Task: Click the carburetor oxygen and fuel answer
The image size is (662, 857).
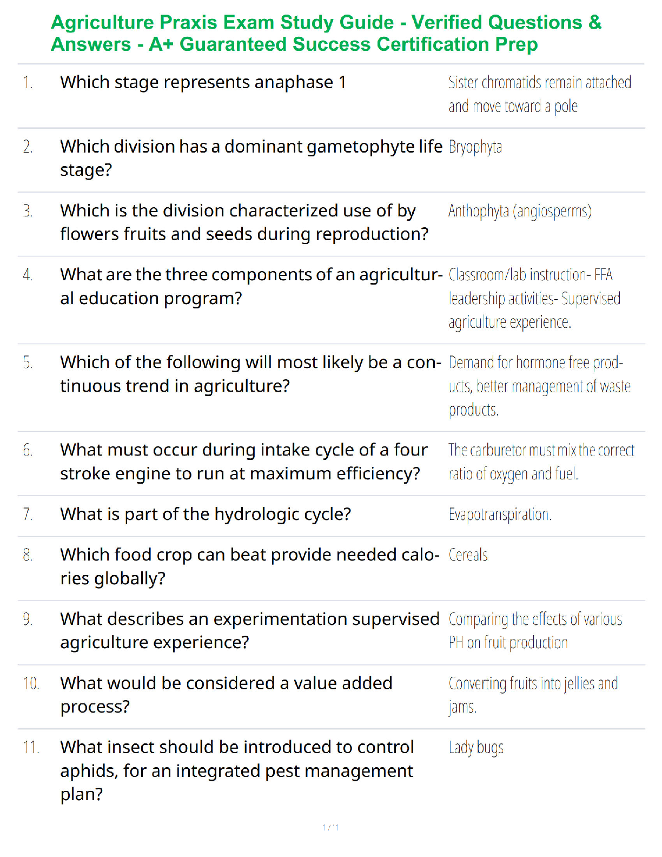Action: pos(541,462)
